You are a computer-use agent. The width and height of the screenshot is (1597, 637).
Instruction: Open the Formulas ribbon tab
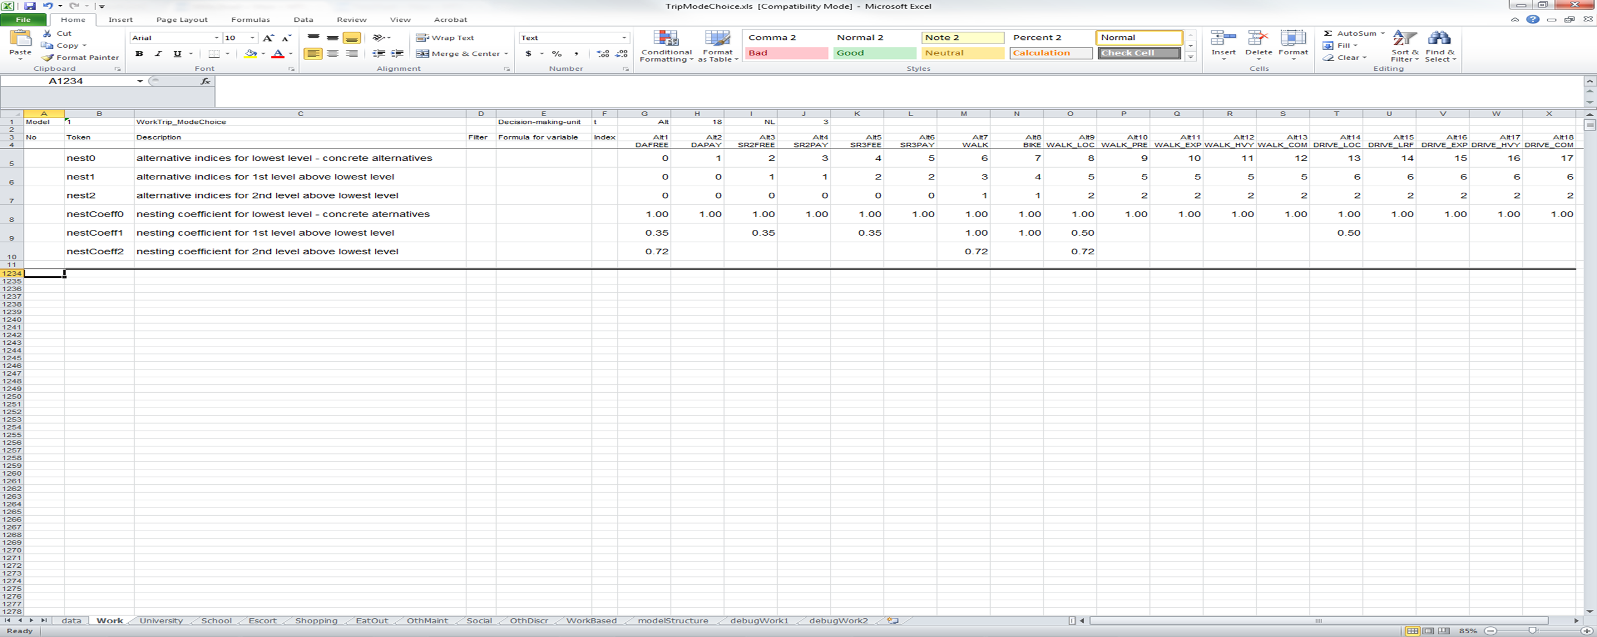[250, 20]
